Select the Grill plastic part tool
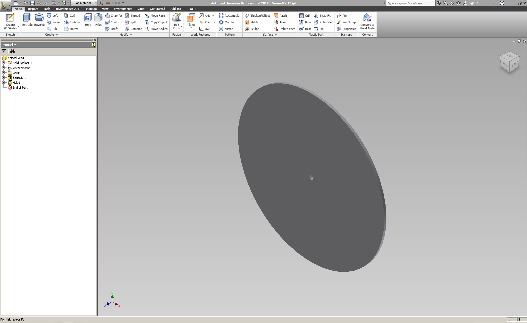Image resolution: width=527 pixels, height=323 pixels. coord(305,16)
